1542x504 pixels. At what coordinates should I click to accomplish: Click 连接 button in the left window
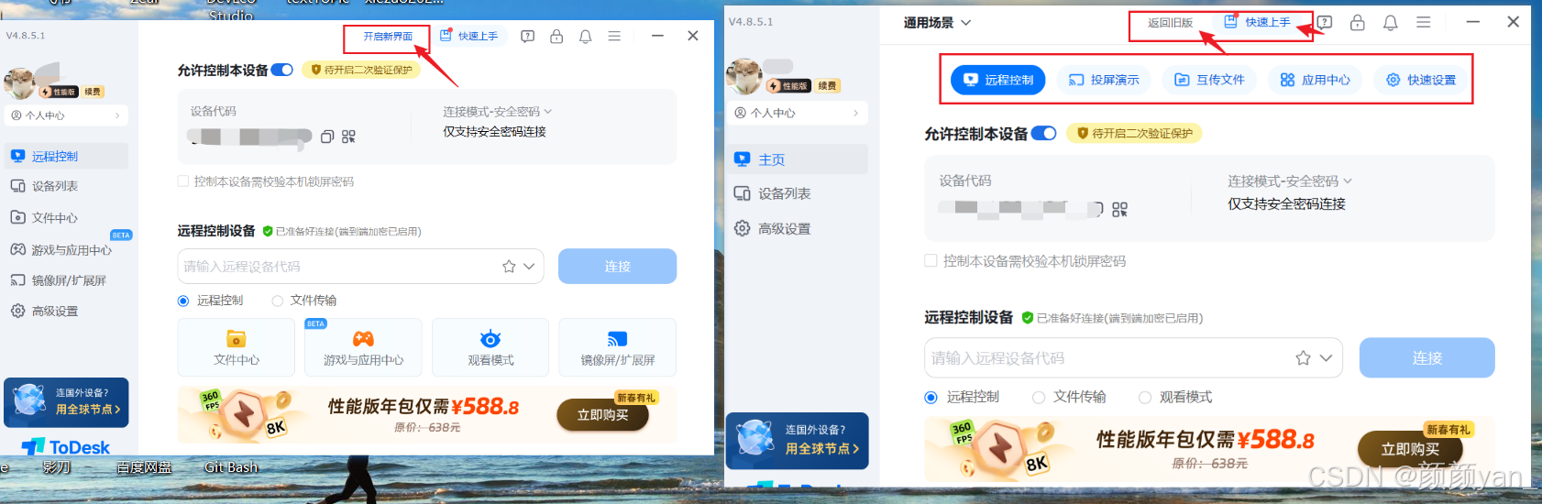(x=617, y=267)
